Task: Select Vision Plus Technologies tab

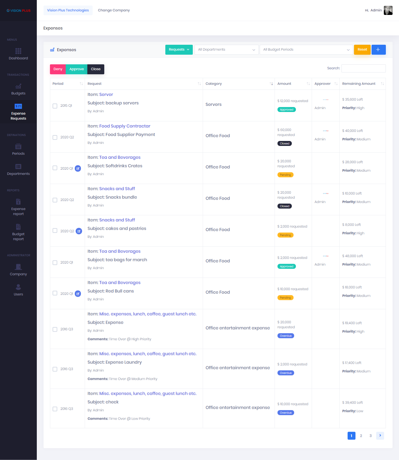Action: coord(68,10)
